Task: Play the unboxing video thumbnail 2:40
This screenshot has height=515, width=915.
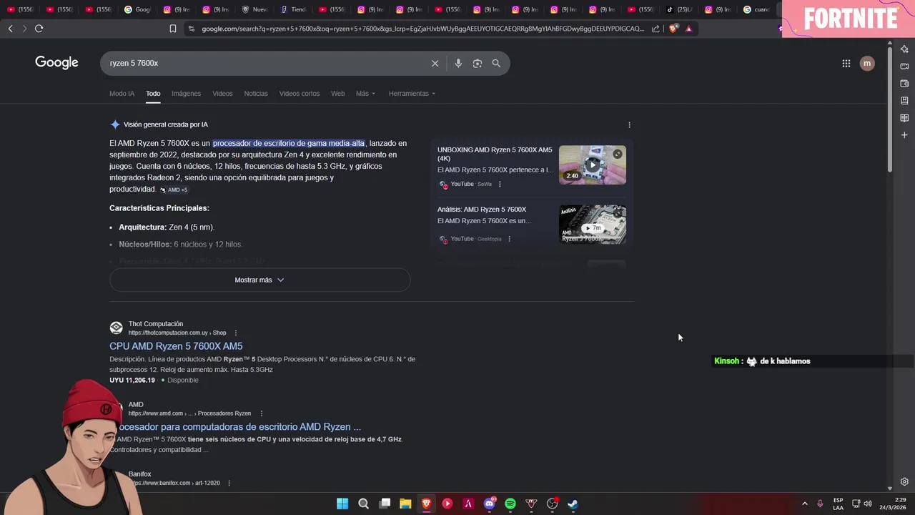Action: (593, 165)
